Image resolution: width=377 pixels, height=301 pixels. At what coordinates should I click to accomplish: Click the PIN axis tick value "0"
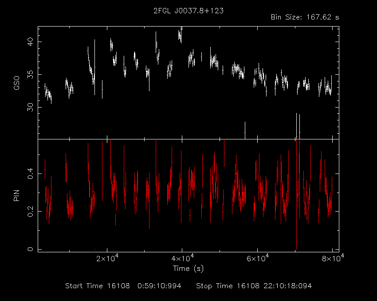pos(31,249)
